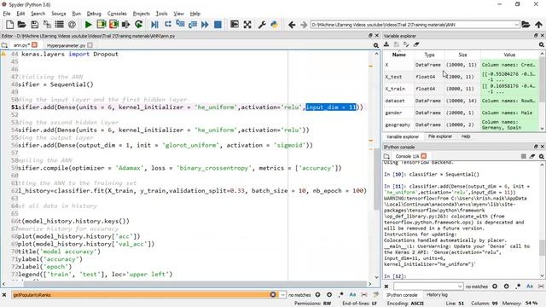Viewport: 546px width, 307px height.
Task: Close the ann.py editor tab
Action: pyautogui.click(x=34, y=45)
